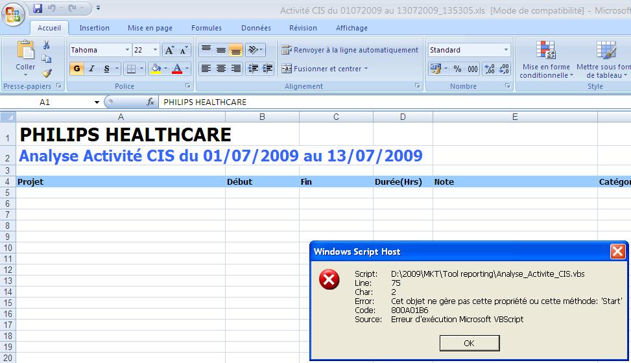Apply red font color A
Screen dimensions: 631x363
(x=177, y=69)
